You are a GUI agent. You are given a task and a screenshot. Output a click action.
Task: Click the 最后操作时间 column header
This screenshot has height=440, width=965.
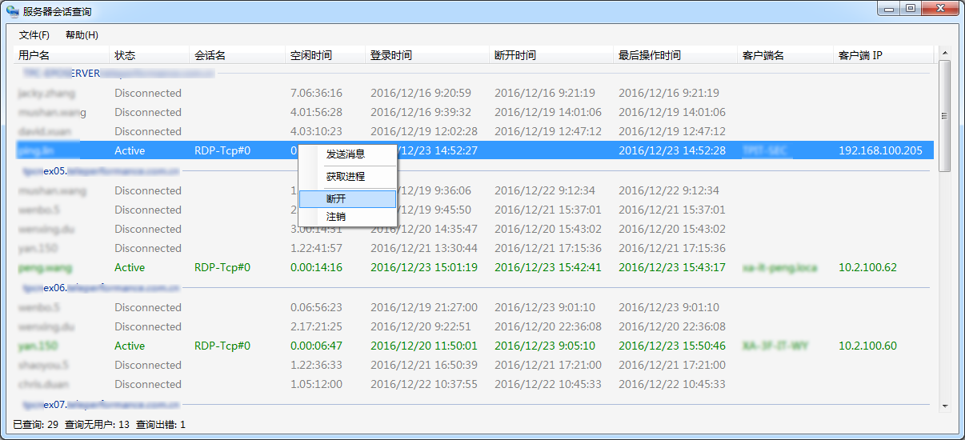click(x=650, y=55)
